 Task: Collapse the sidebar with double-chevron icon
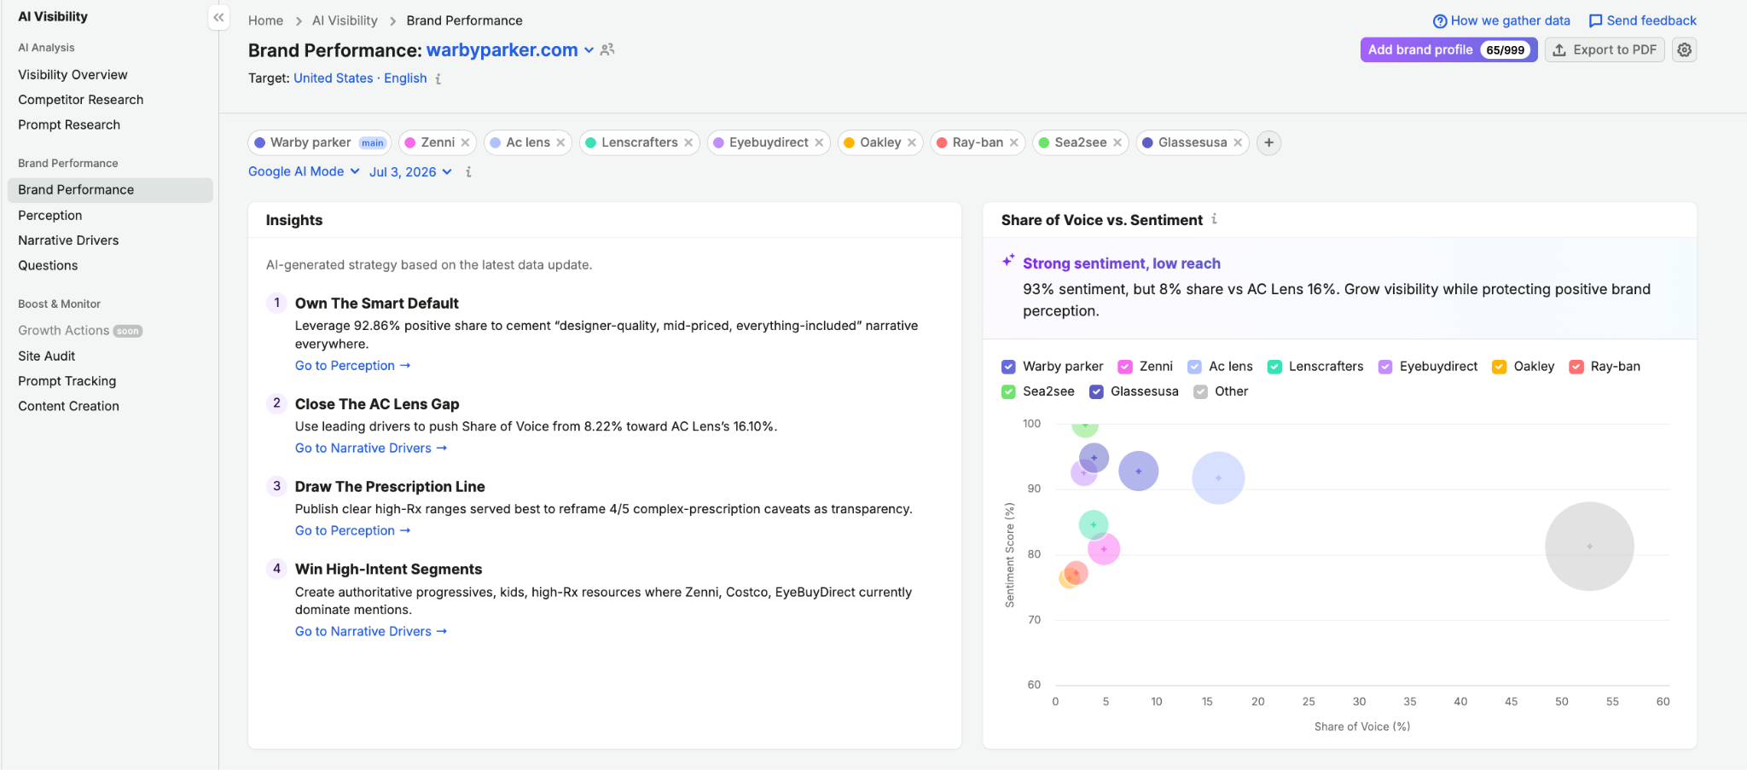218,17
